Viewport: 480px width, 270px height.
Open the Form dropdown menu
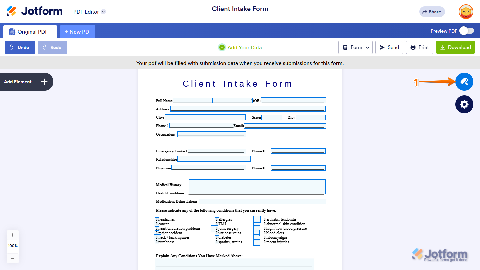click(356, 47)
